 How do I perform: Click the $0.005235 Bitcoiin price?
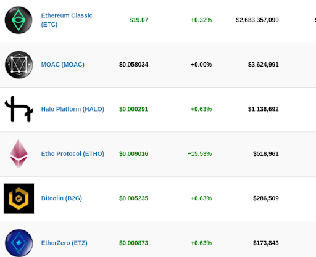(x=133, y=198)
